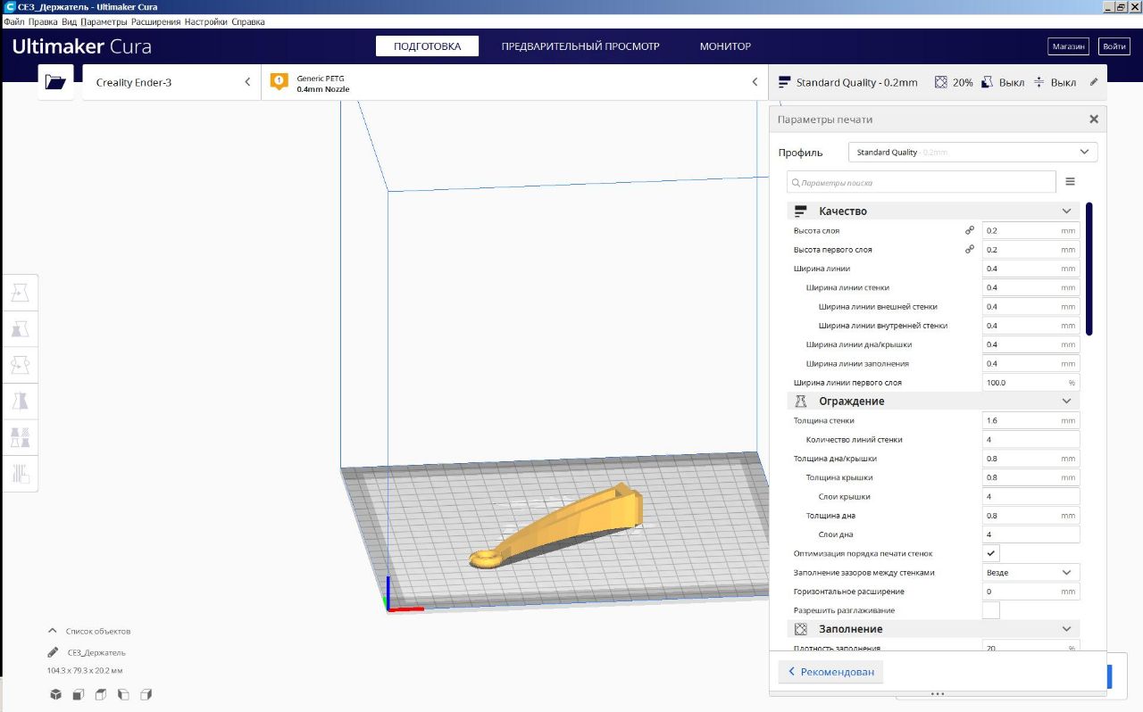Click the dimensions text 104.3 x 79.3 x 20.2 мм
Image resolution: width=1143 pixels, height=712 pixels.
coord(85,670)
